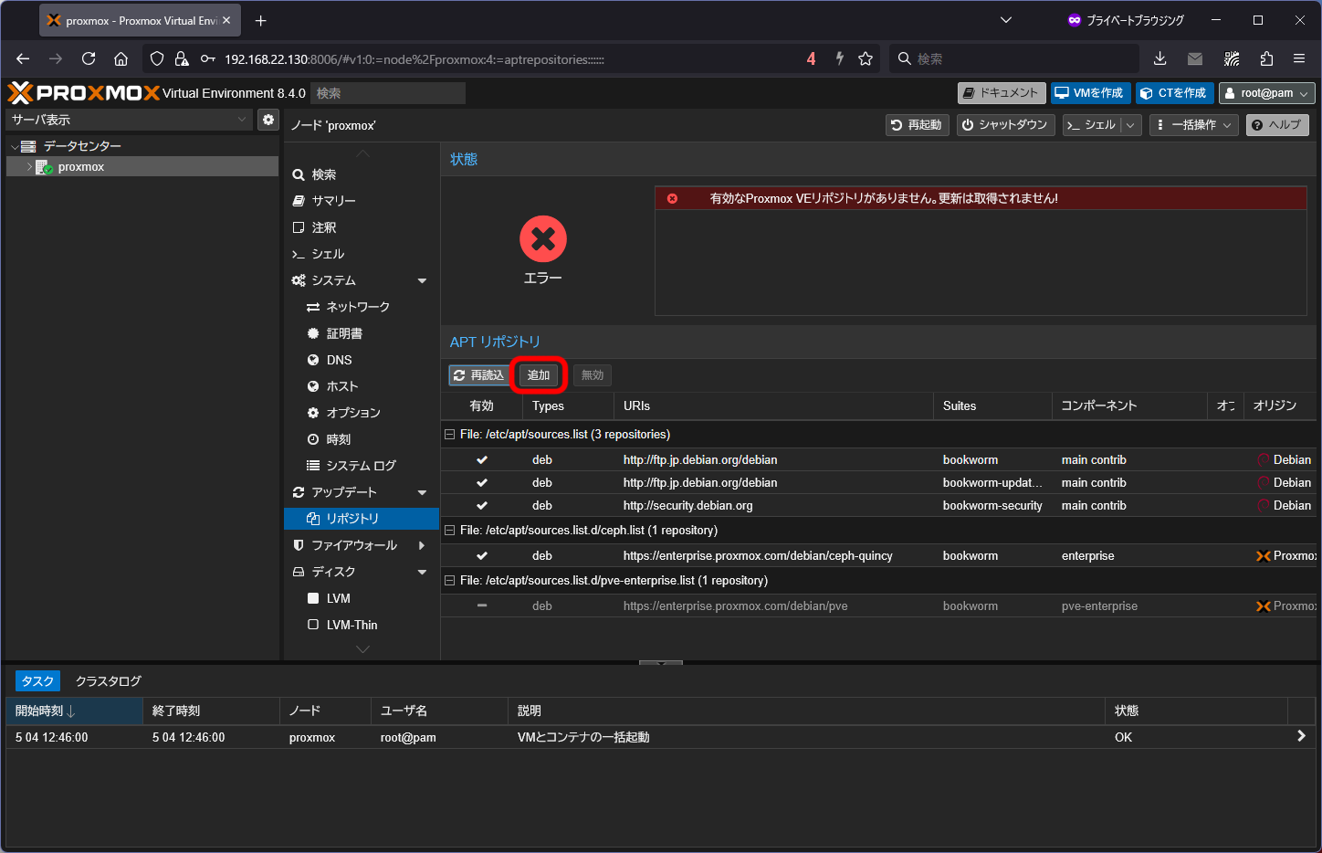Viewport: 1322px width, 853px height.
Task: Open the browser hamburger menu
Action: (x=1299, y=58)
